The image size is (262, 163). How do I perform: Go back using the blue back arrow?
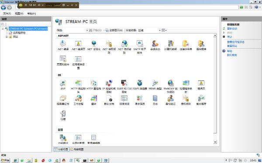tap(3, 7)
